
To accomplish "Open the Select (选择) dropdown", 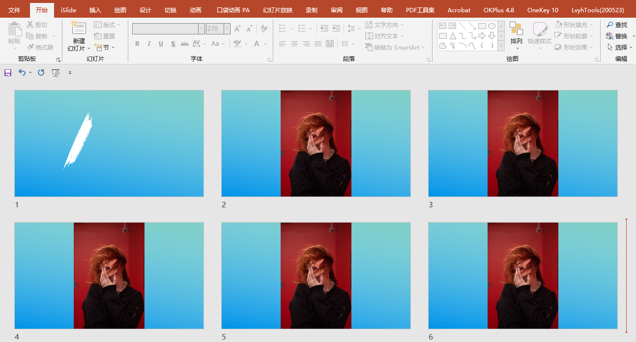I will pos(620,47).
